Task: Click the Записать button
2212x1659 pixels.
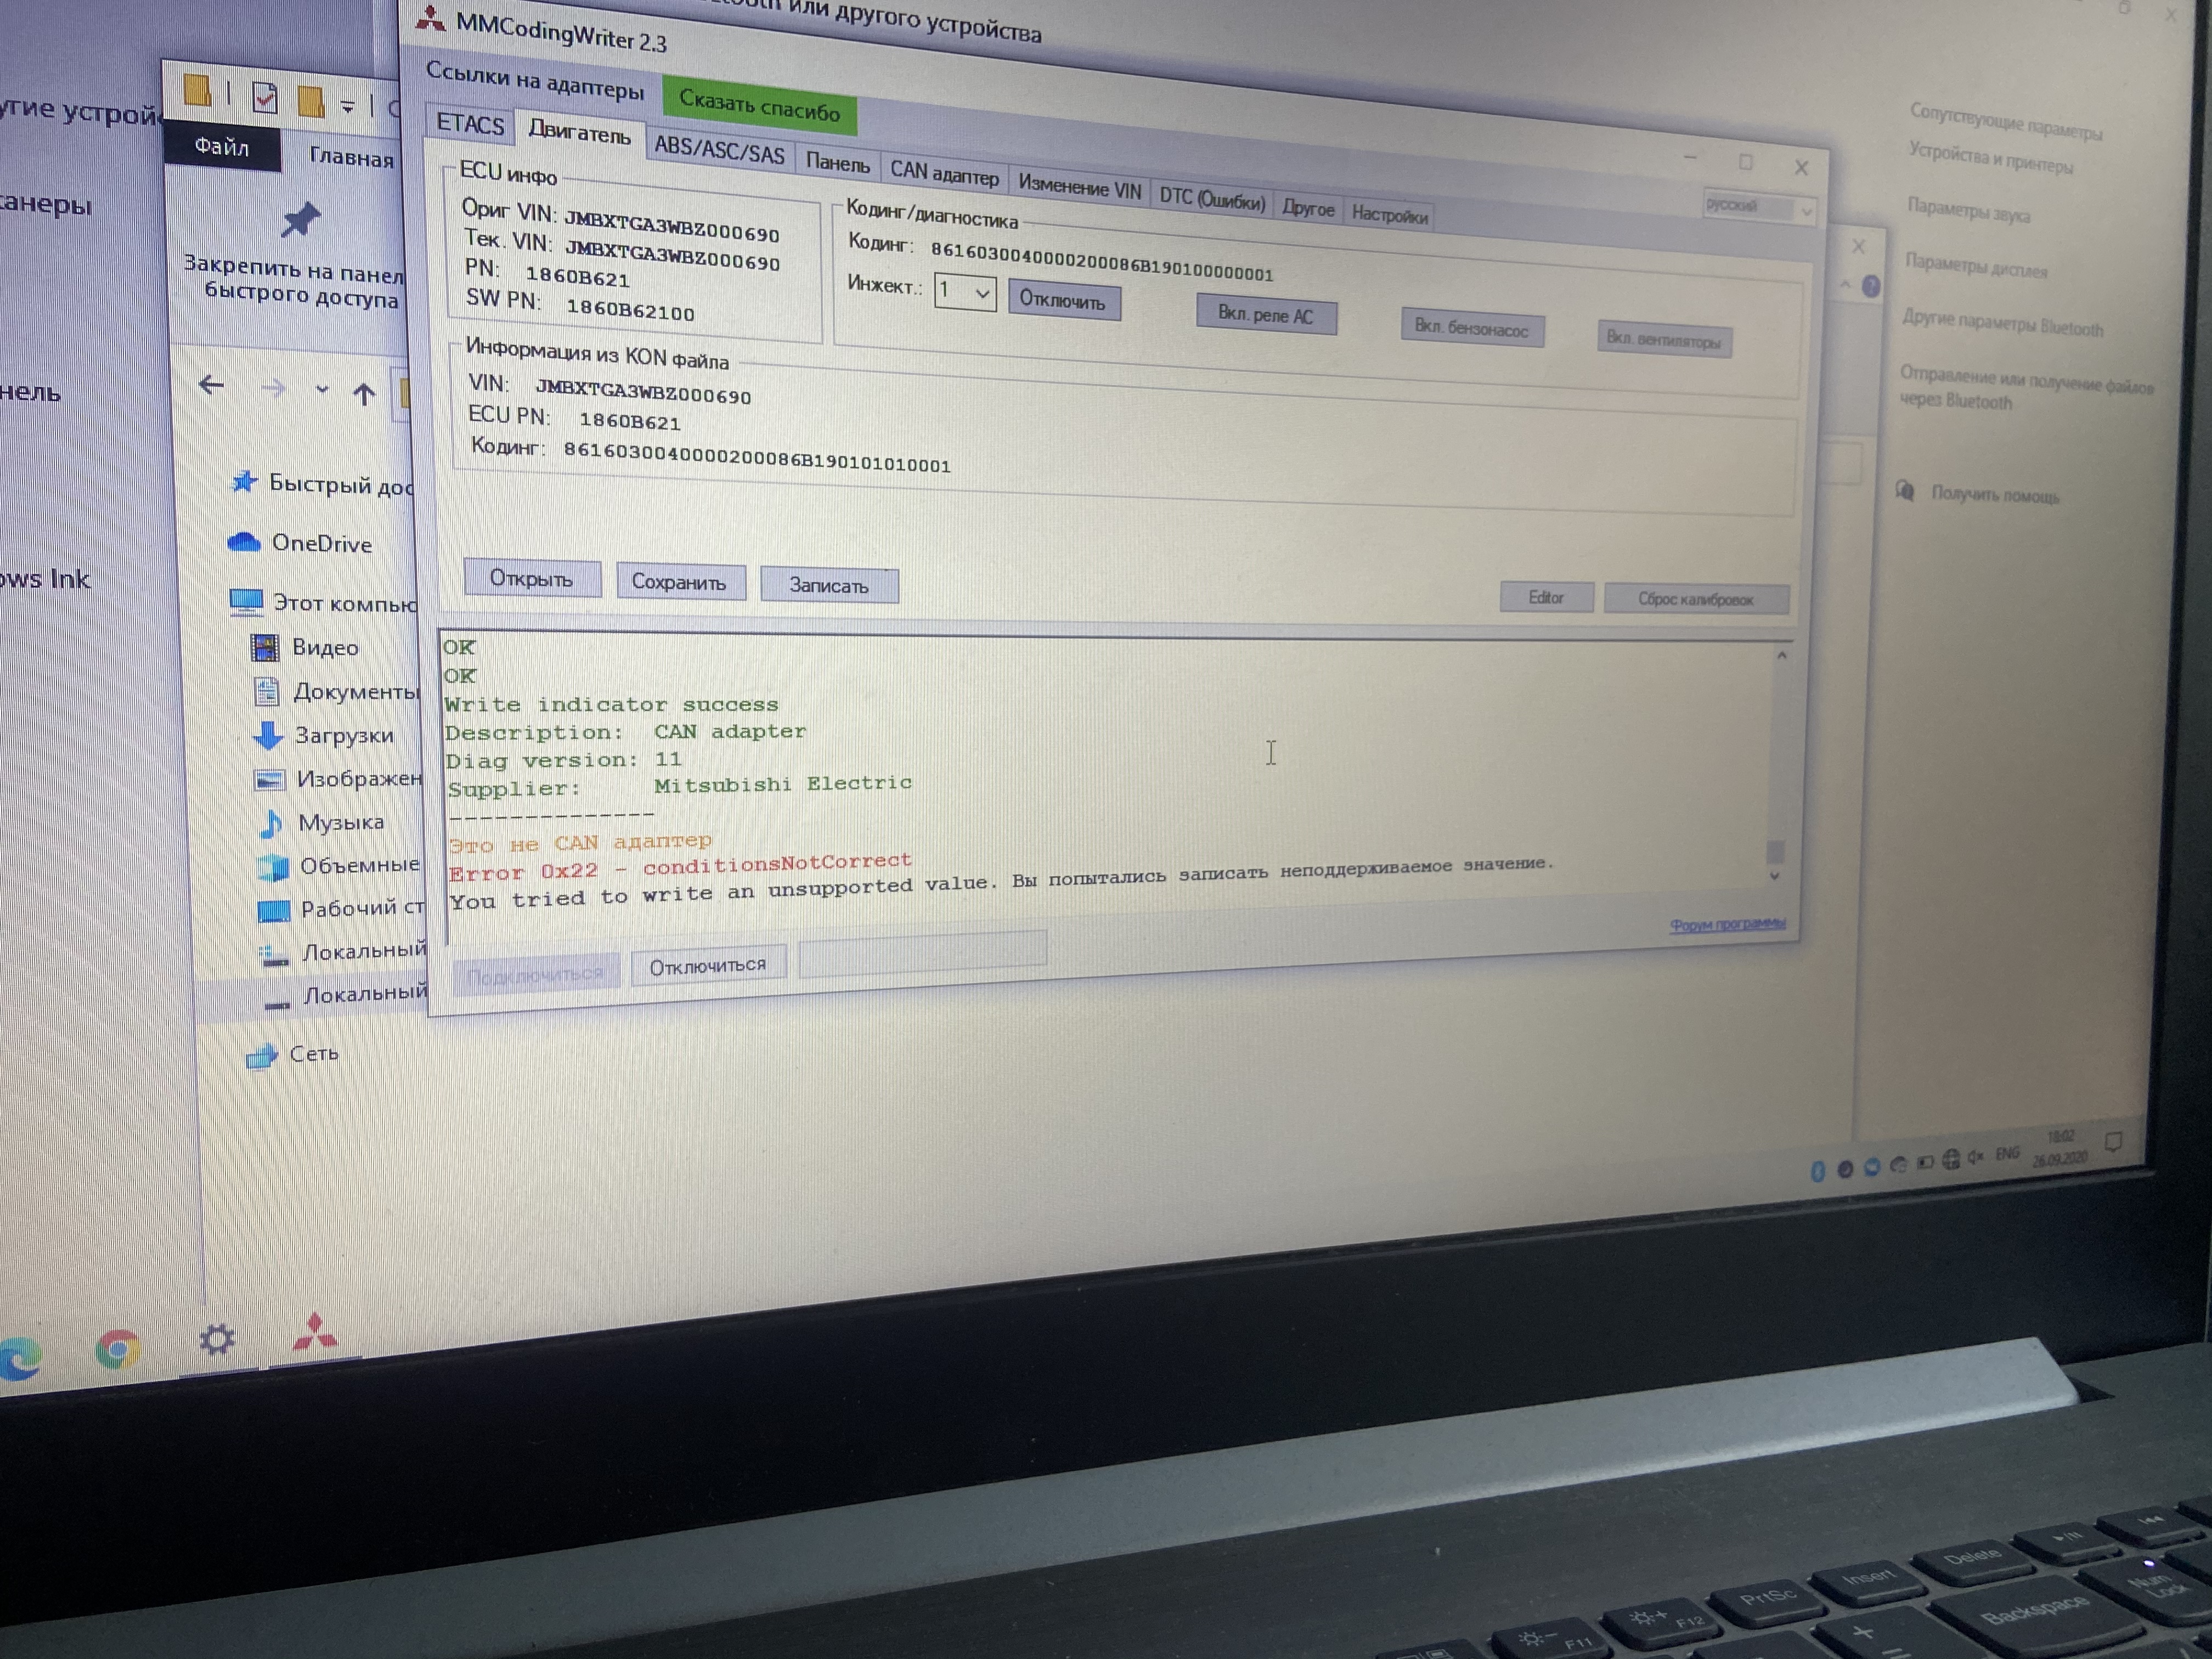Action: click(828, 585)
